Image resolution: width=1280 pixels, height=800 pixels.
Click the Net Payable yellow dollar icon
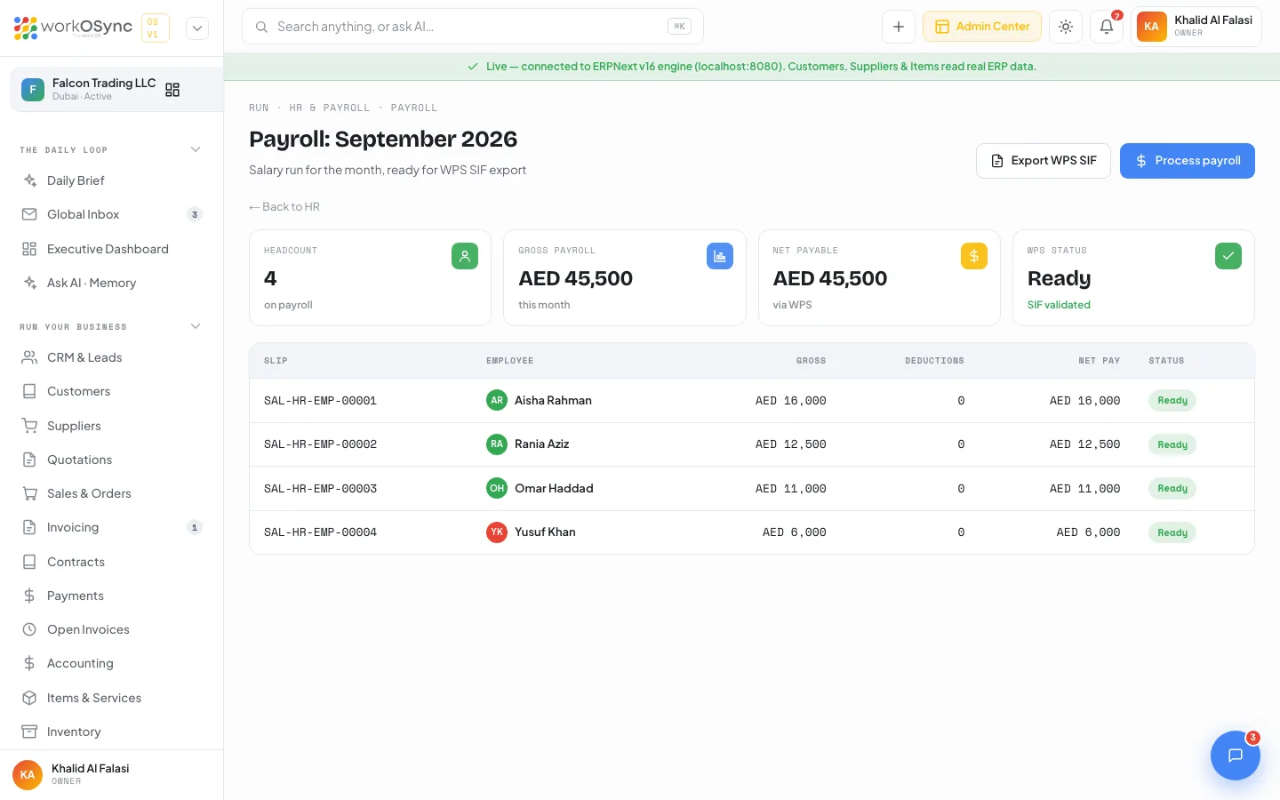coord(974,256)
